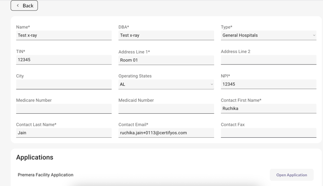Viewport: 323px width, 186px height.
Task: Click the back chevron arrow icon
Action: (18, 6)
